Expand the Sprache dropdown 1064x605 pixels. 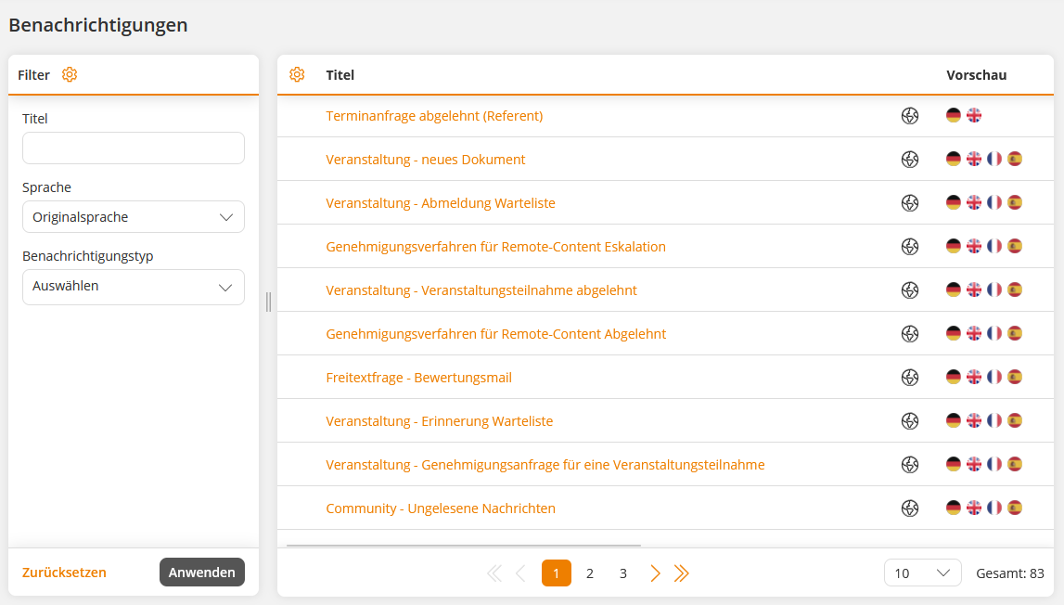(x=134, y=217)
